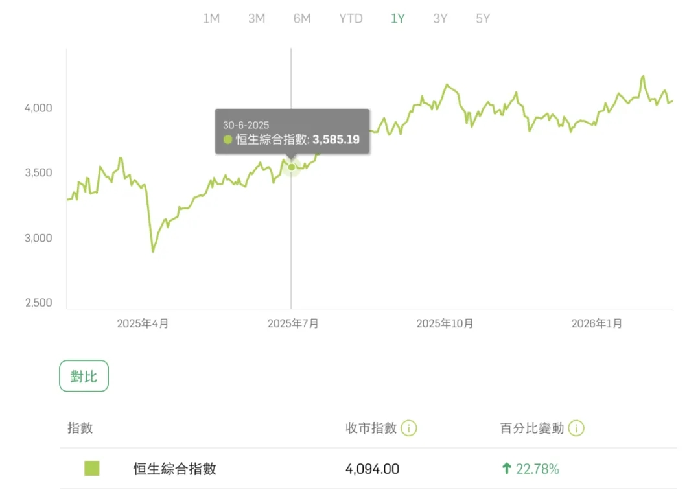Viewport: 700px width, 503px height.
Task: Open info icon next to 收市指數
Action: click(409, 428)
